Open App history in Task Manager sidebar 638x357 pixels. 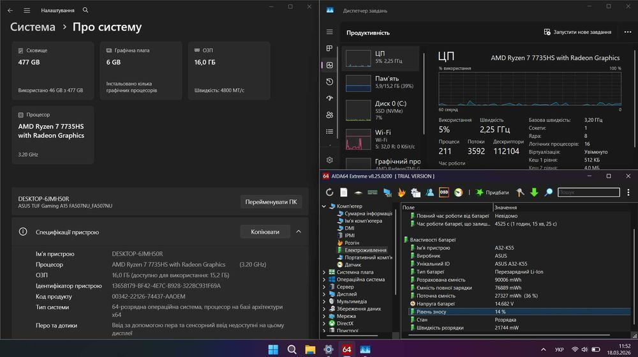[x=330, y=82]
